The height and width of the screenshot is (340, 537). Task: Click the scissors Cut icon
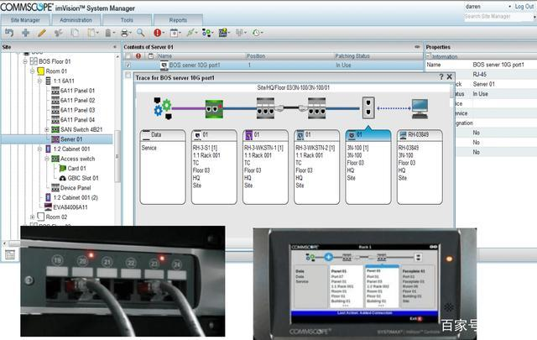(58, 33)
